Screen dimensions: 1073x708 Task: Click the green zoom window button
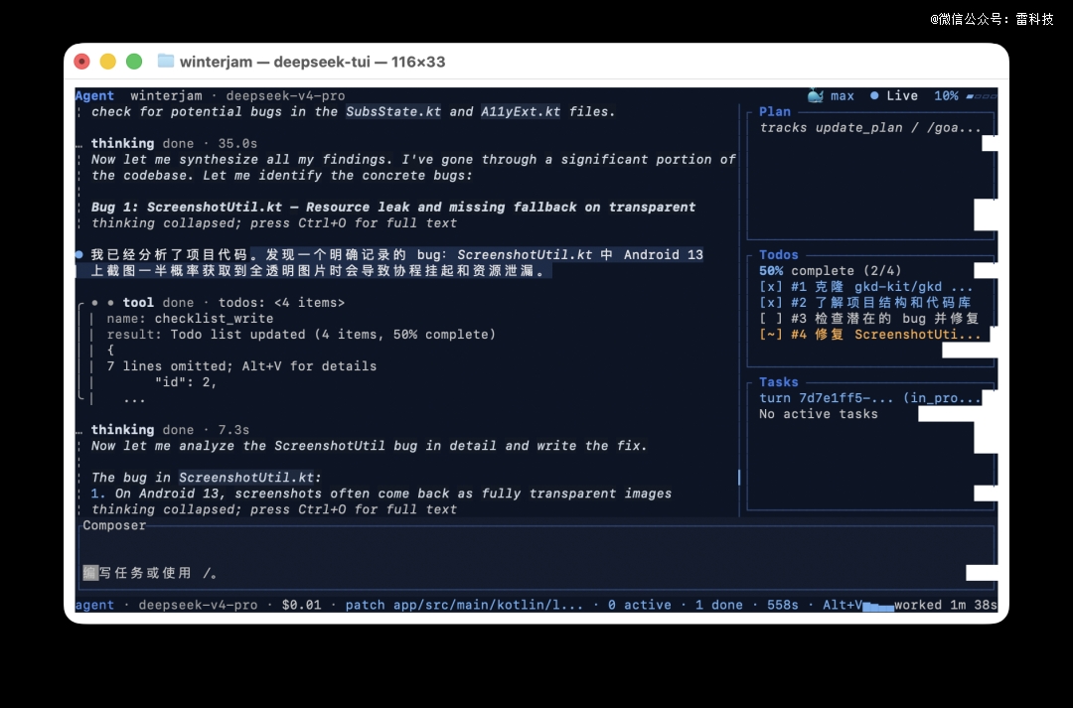134,62
